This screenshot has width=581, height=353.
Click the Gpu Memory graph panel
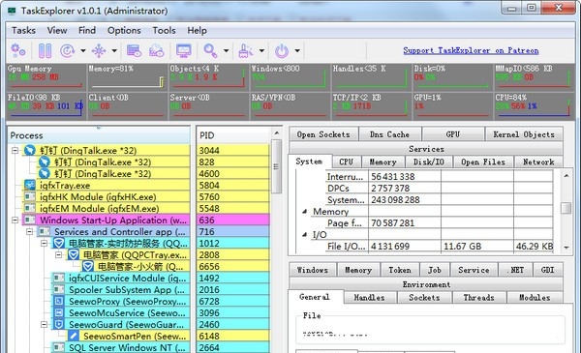coord(46,77)
